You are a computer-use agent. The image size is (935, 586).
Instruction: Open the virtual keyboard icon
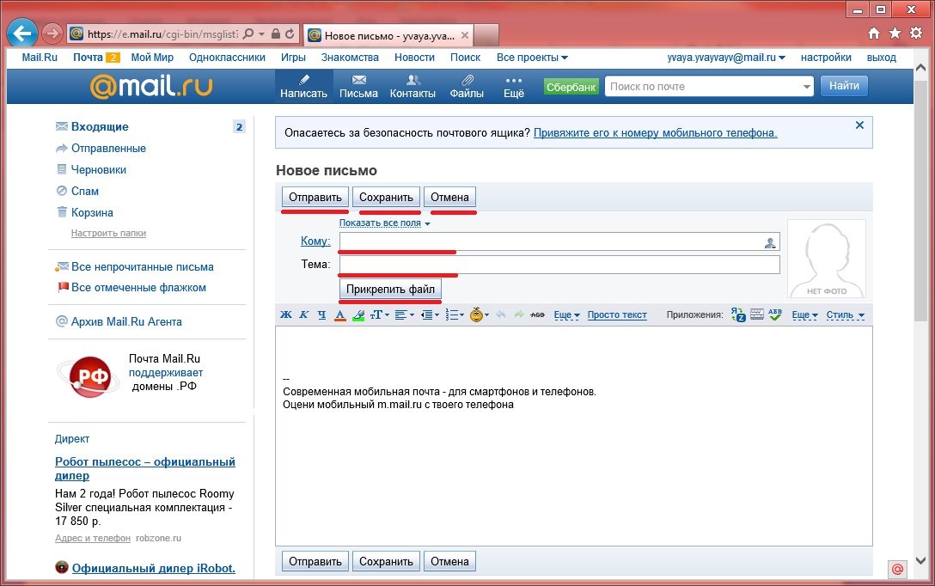(757, 314)
